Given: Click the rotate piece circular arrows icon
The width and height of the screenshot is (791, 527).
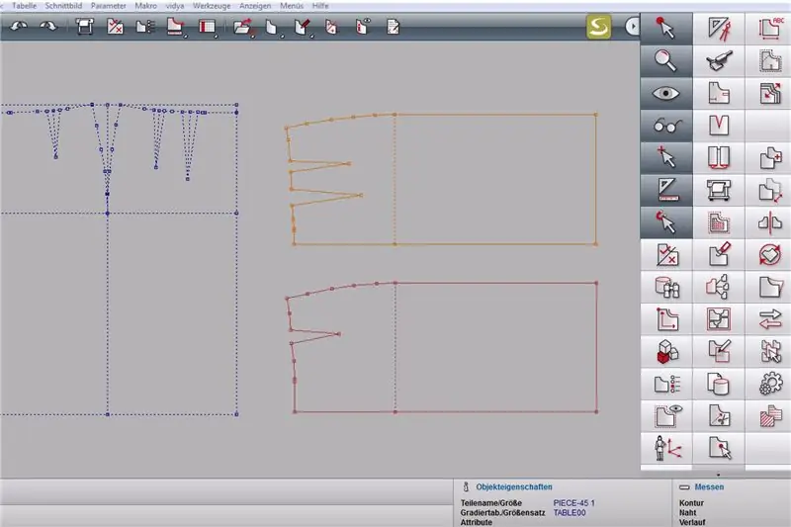Looking at the screenshot, I should click(x=770, y=255).
